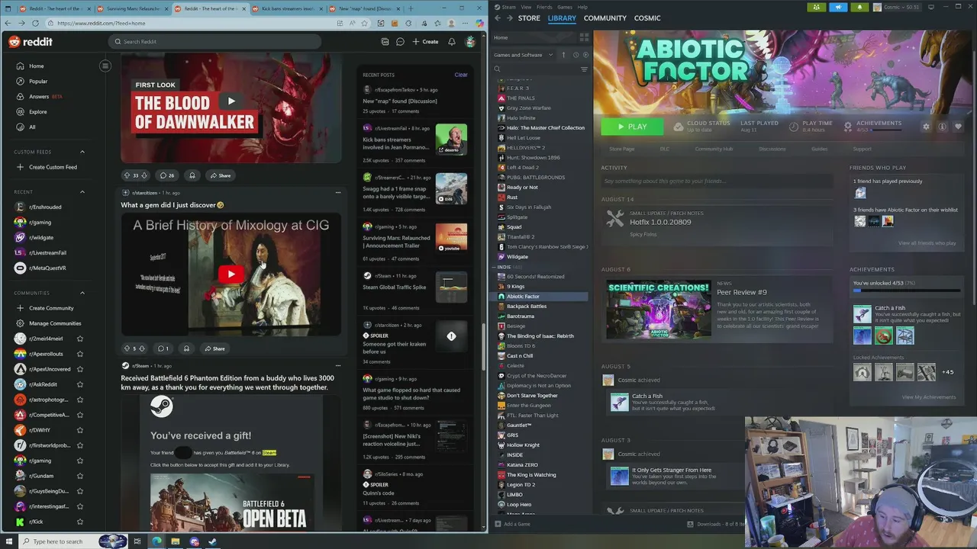Screen dimensions: 977x549
Task: Click Reddit advertise icon beside chat
Action: (385, 42)
